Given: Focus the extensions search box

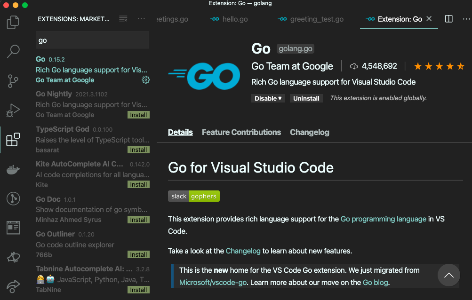Looking at the screenshot, I should 92,40.
